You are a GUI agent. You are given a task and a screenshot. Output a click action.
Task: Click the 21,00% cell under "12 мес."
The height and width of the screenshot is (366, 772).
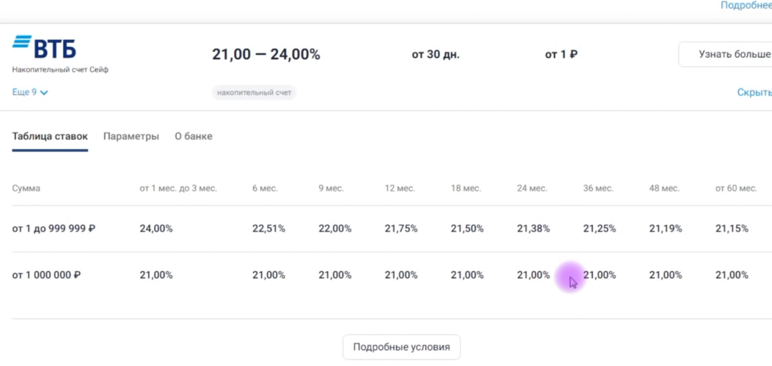coord(401,275)
